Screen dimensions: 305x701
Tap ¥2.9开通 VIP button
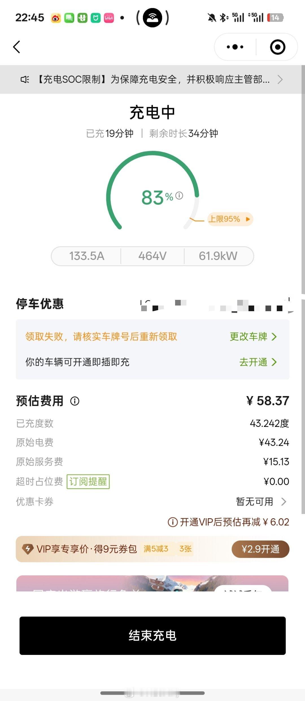click(x=260, y=549)
